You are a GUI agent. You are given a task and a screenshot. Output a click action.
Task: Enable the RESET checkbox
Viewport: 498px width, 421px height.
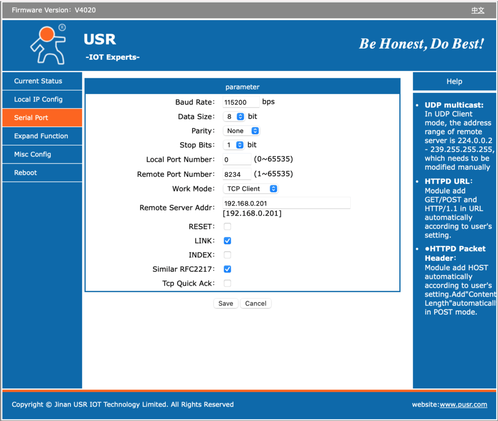(227, 226)
